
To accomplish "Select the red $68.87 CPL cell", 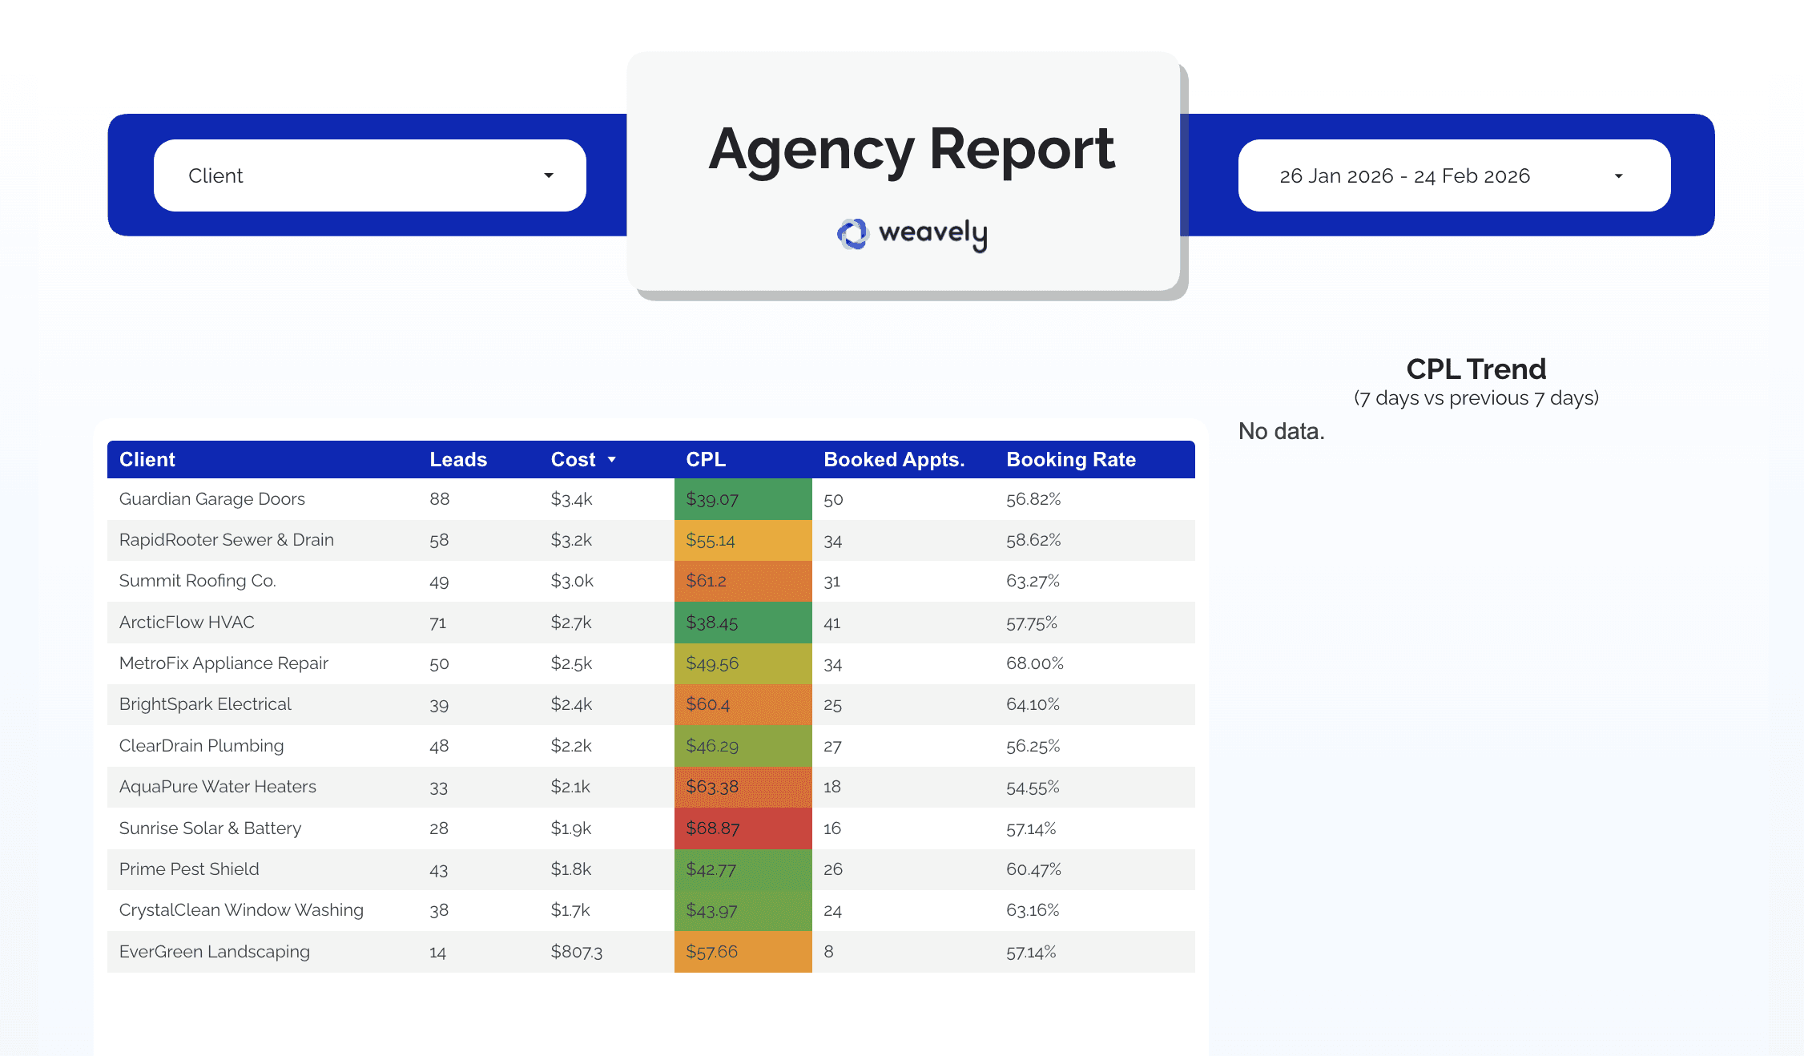I will 743,828.
